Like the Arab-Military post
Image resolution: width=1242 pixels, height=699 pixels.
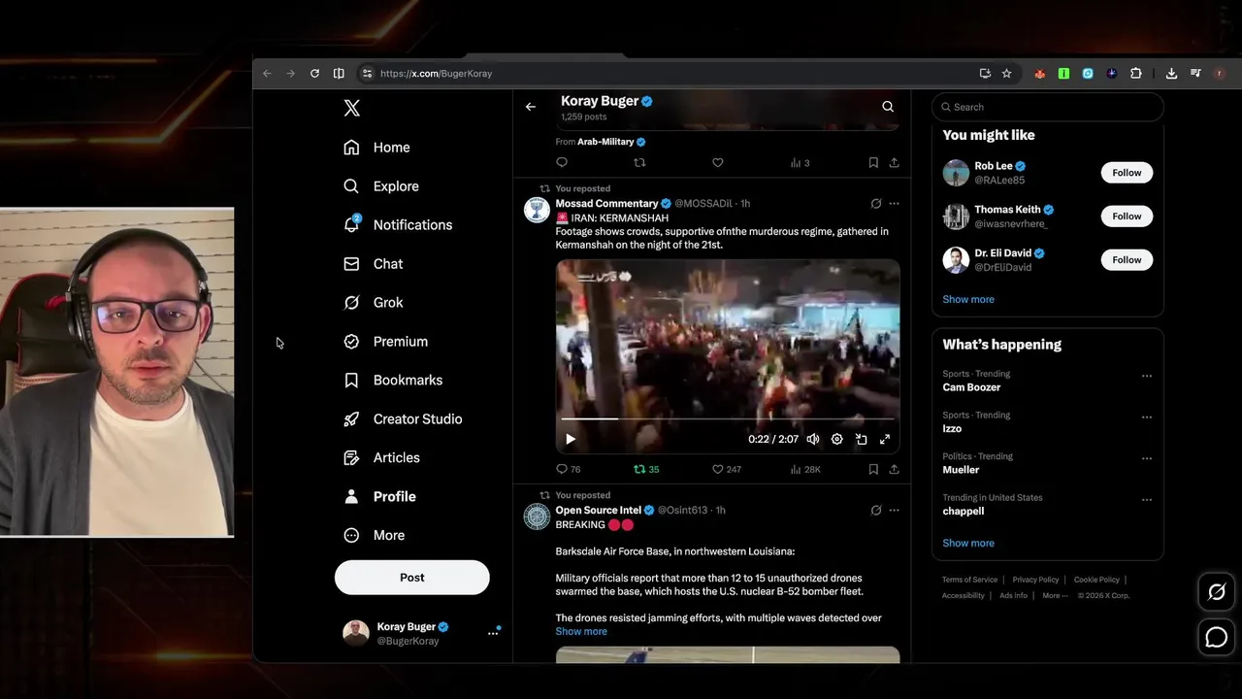pos(718,163)
